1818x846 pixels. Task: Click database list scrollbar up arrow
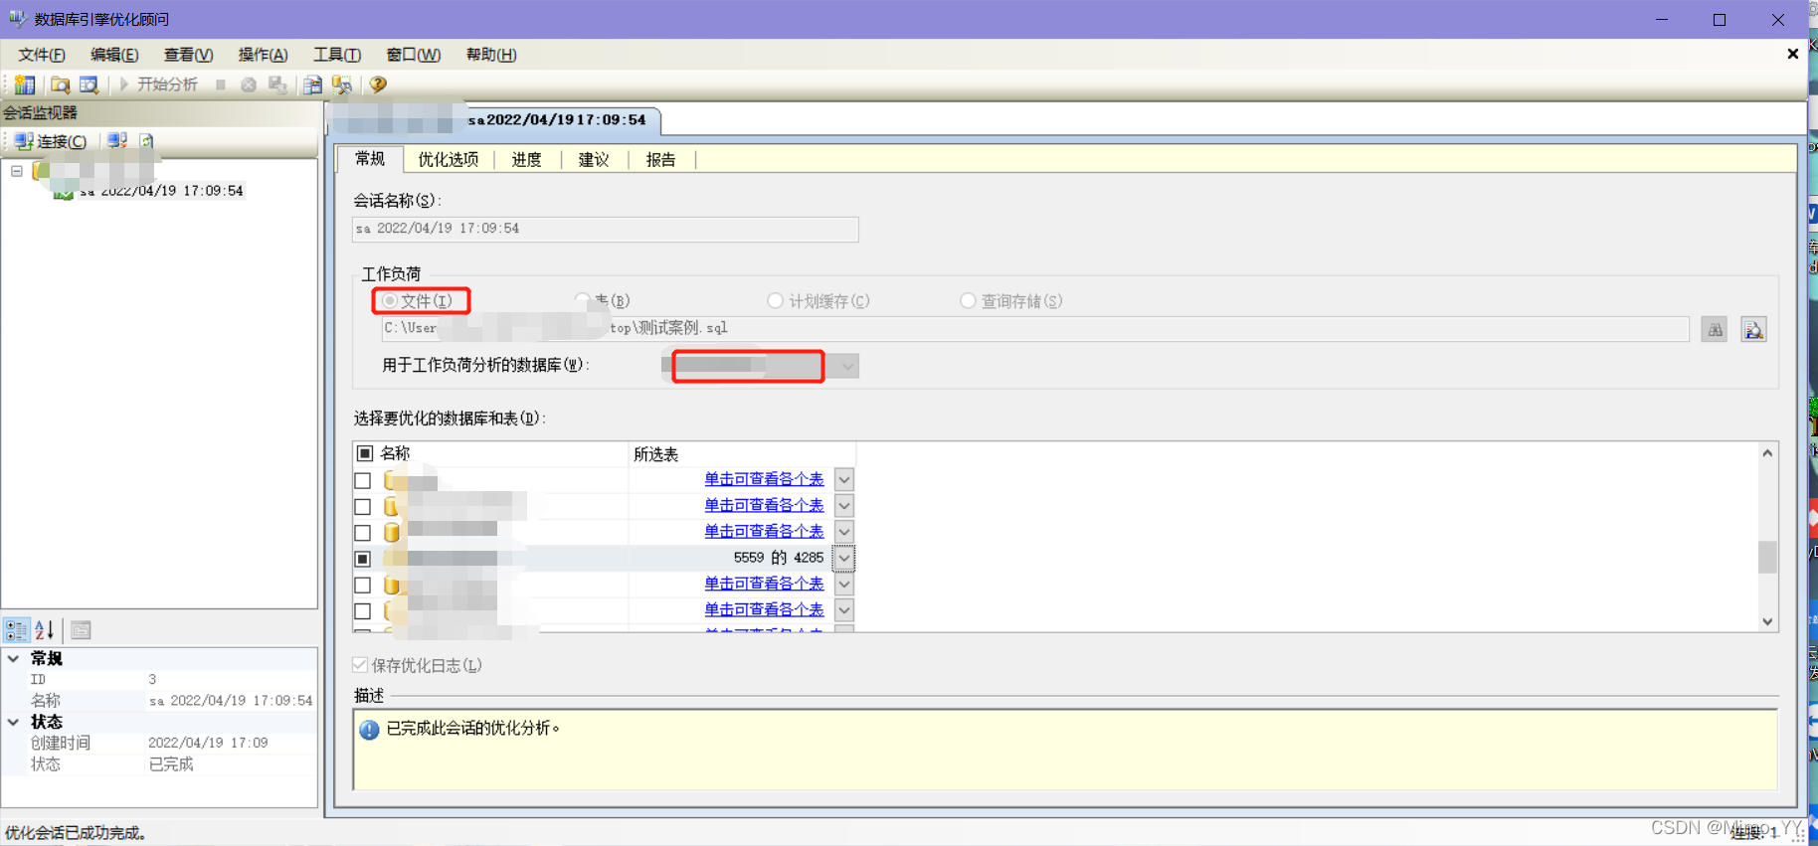[x=1767, y=453]
